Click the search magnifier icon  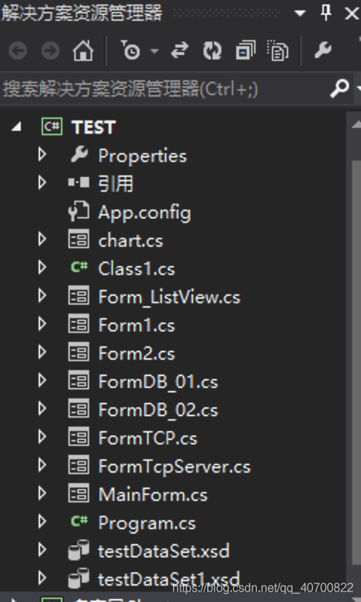339,88
